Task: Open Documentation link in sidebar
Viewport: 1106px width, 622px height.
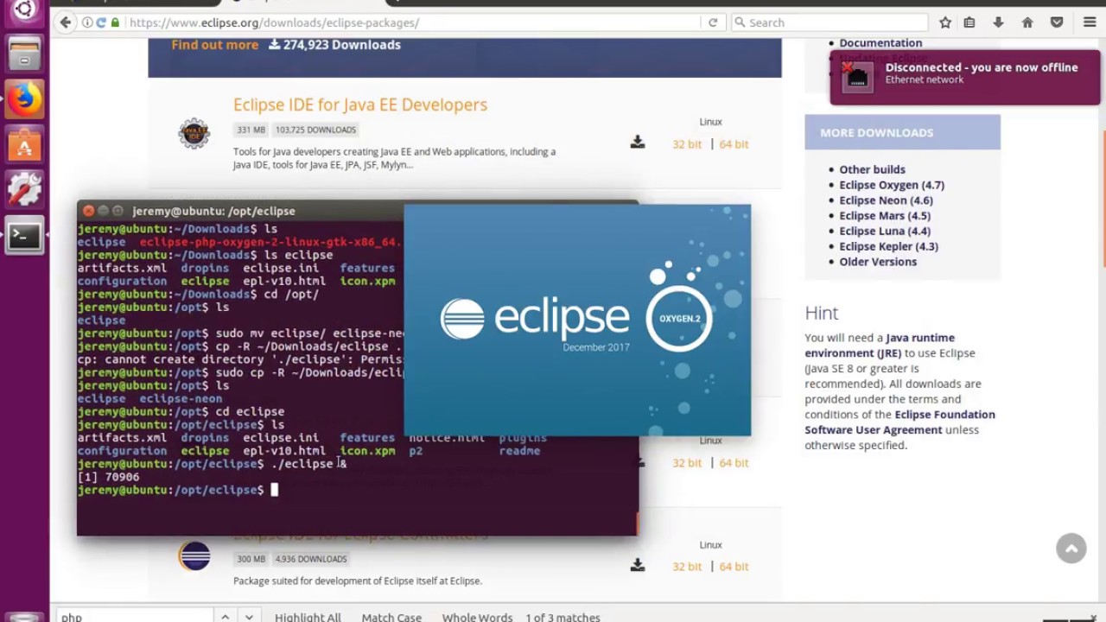Action: (x=880, y=43)
